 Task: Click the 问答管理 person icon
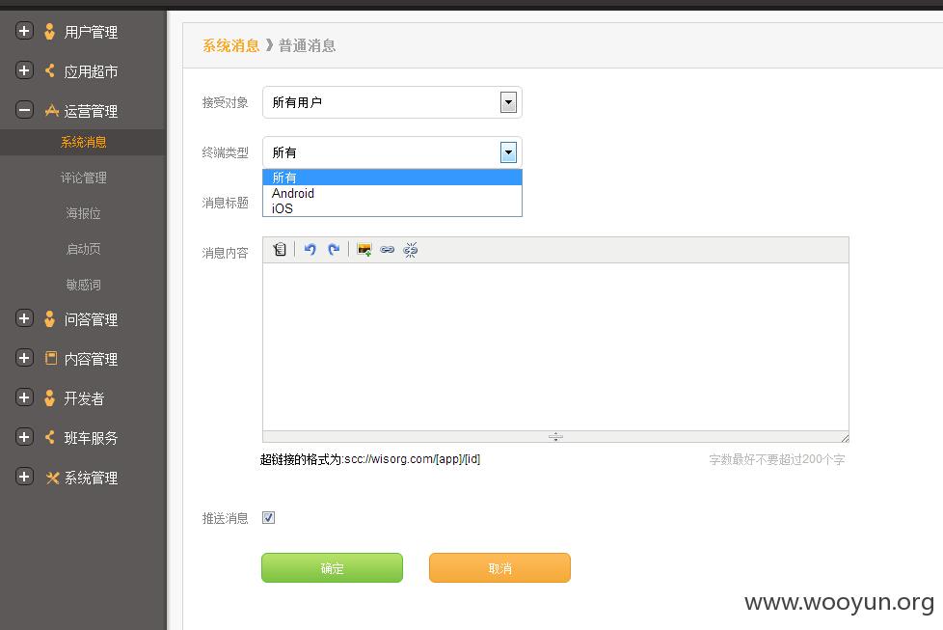50,319
